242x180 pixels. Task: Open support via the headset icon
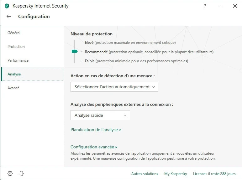click(21, 173)
